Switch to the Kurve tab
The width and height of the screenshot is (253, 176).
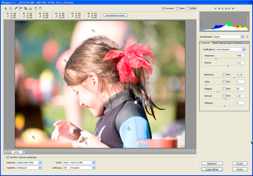click(x=231, y=43)
